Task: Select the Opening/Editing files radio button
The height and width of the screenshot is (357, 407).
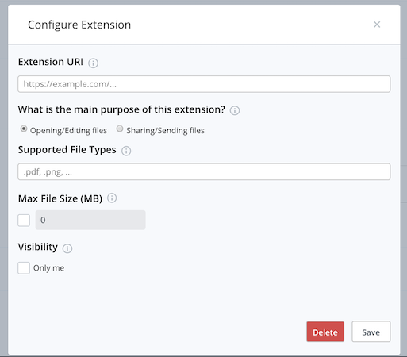Action: tap(24, 129)
